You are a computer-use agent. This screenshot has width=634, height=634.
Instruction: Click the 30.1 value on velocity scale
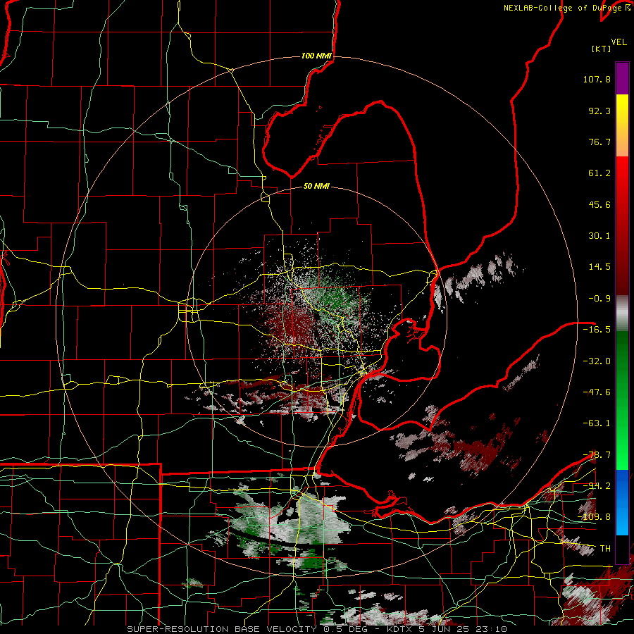[599, 236]
